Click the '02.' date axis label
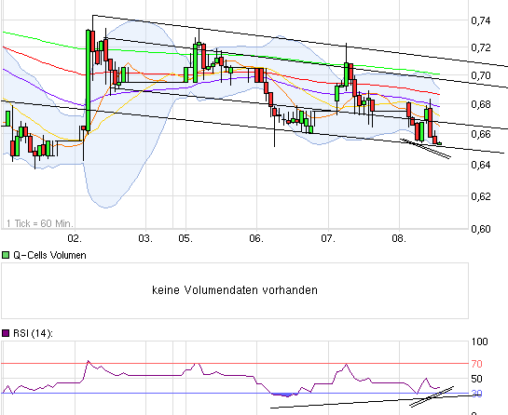This screenshot has width=508, height=415. tap(75, 239)
